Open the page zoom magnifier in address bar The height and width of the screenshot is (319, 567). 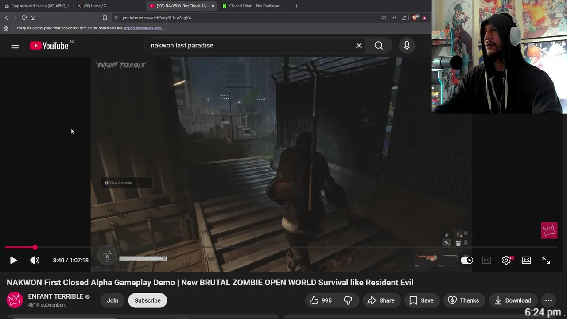[x=394, y=18]
